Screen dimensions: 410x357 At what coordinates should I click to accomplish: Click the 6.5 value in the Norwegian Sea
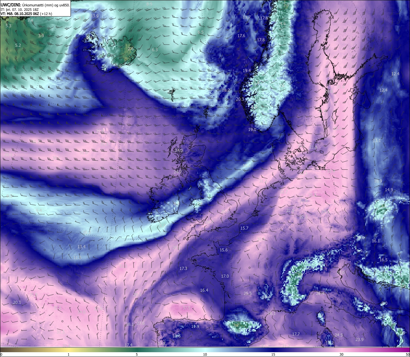201,32
